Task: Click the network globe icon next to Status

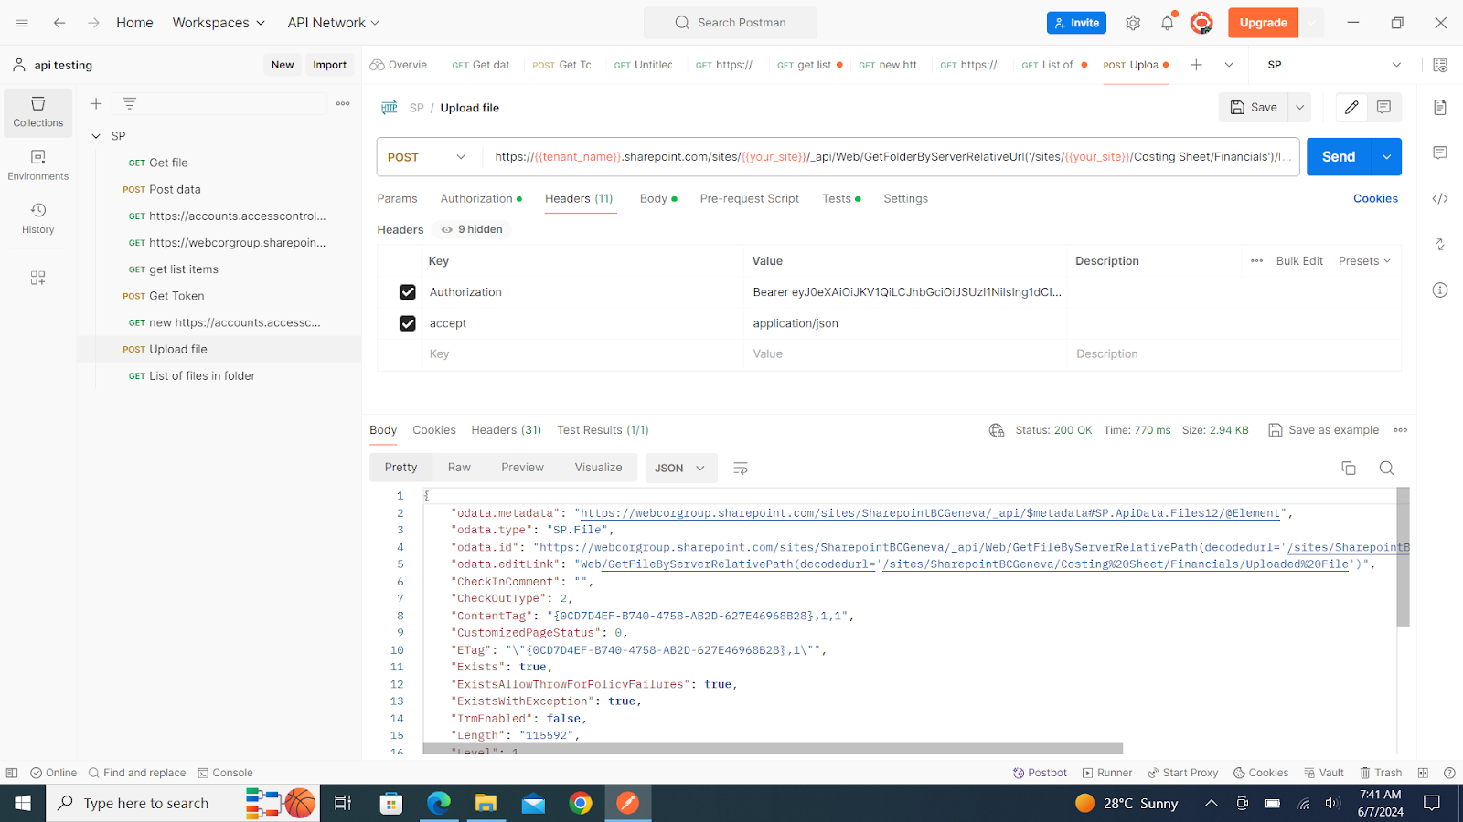Action: 997,430
